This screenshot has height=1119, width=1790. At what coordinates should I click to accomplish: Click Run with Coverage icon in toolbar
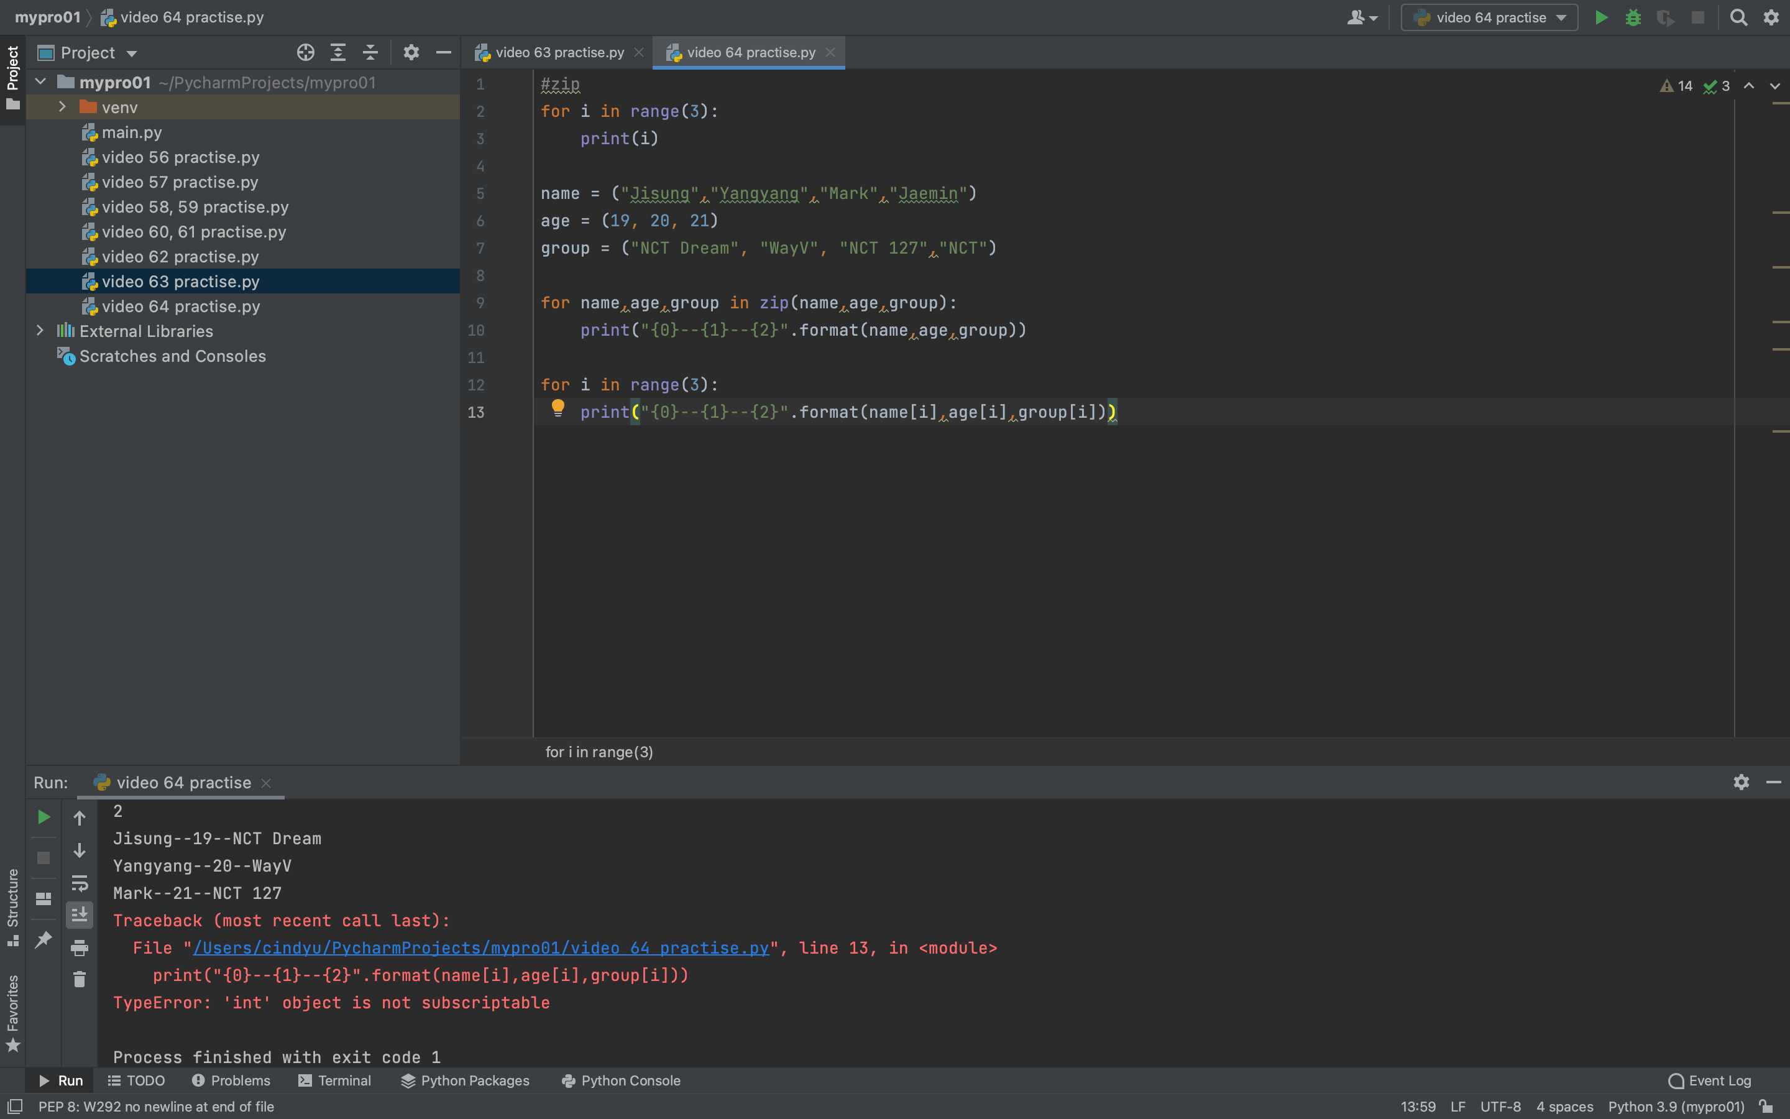coord(1666,18)
